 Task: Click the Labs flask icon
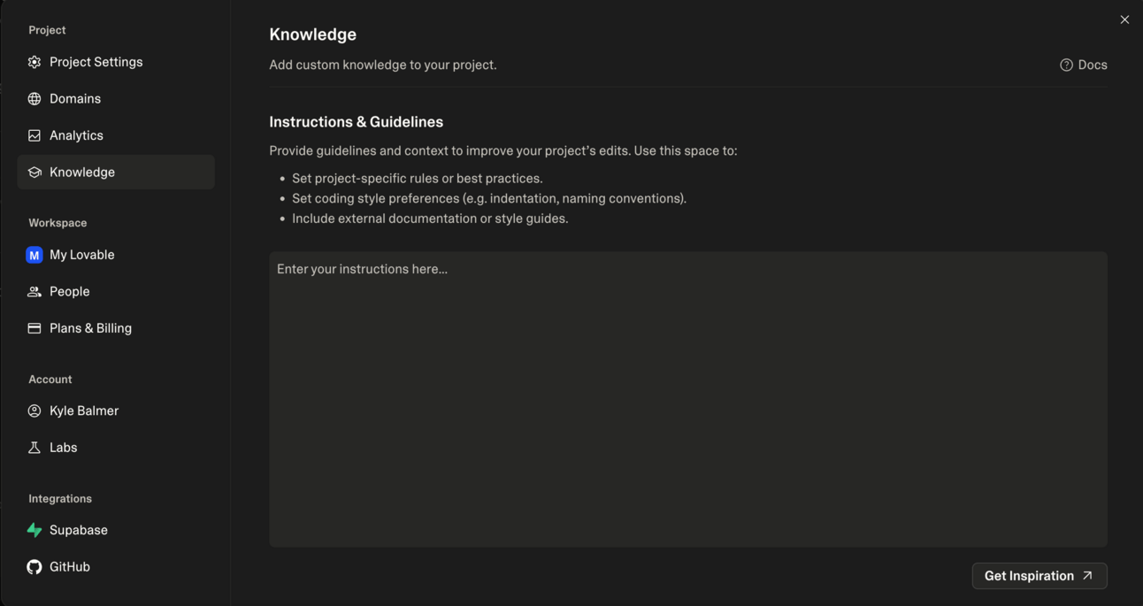(35, 448)
